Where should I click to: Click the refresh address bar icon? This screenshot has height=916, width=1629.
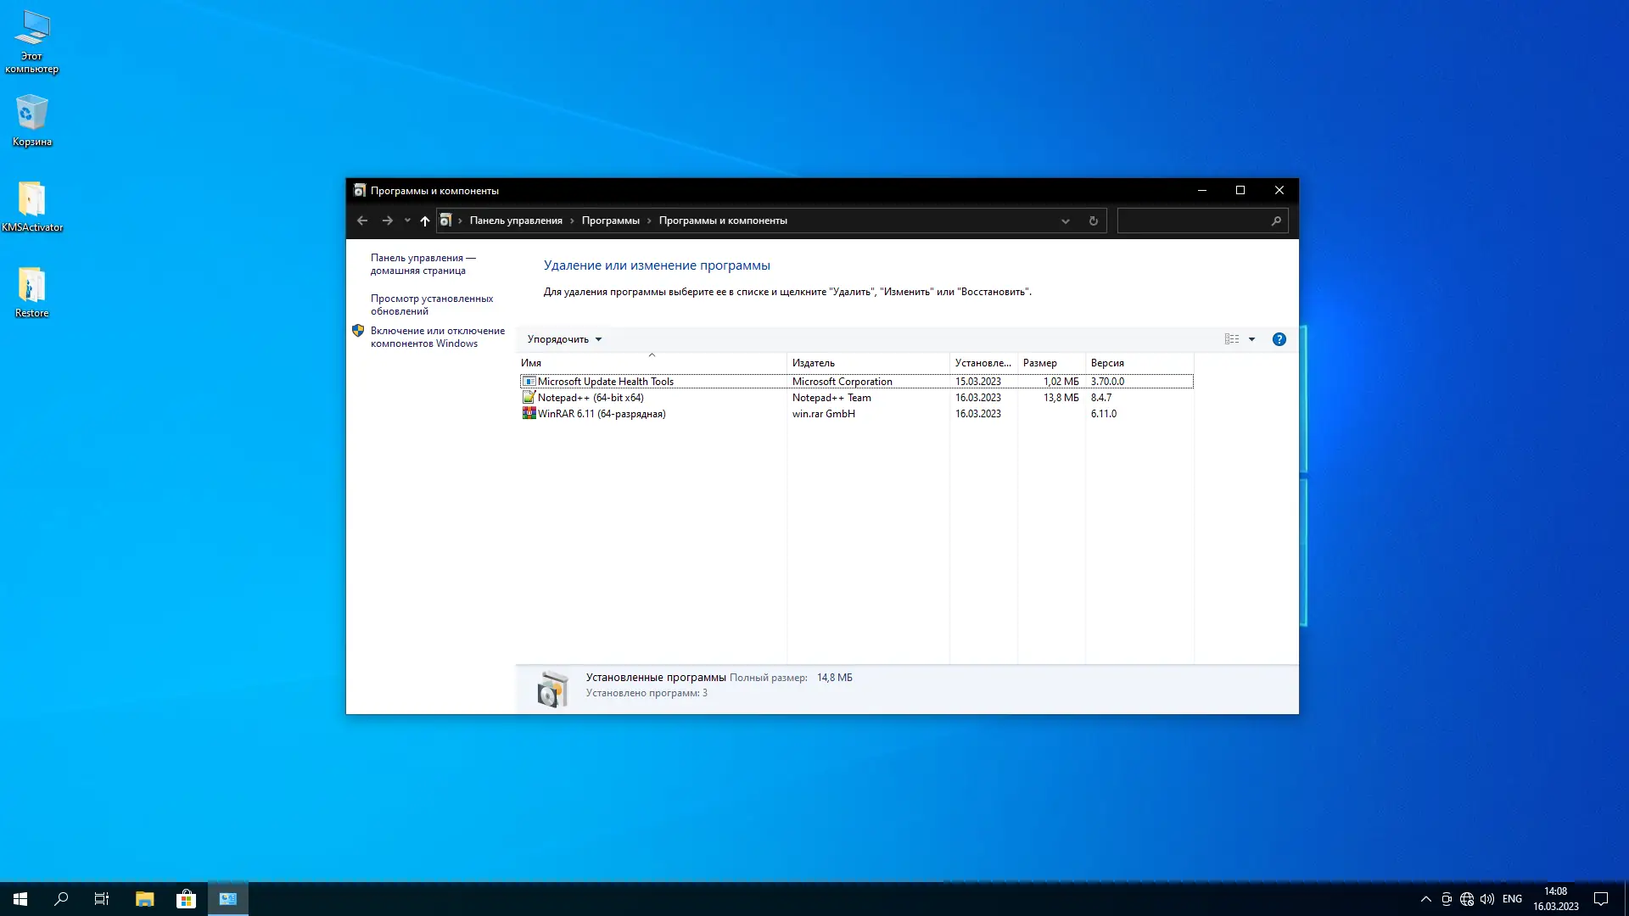coord(1093,221)
